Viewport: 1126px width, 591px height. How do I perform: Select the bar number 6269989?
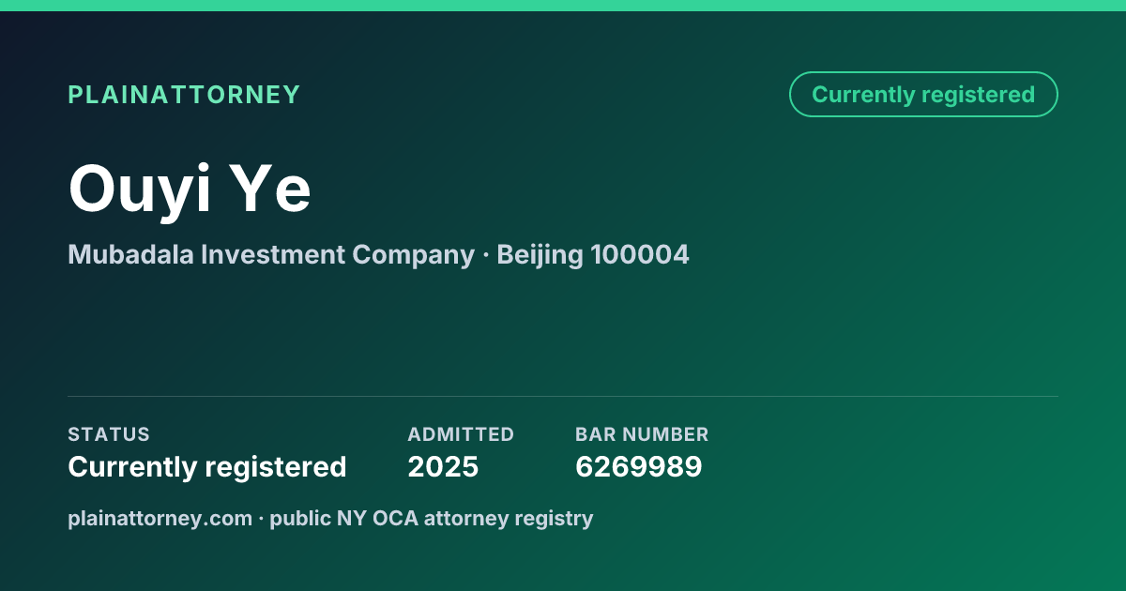point(639,466)
